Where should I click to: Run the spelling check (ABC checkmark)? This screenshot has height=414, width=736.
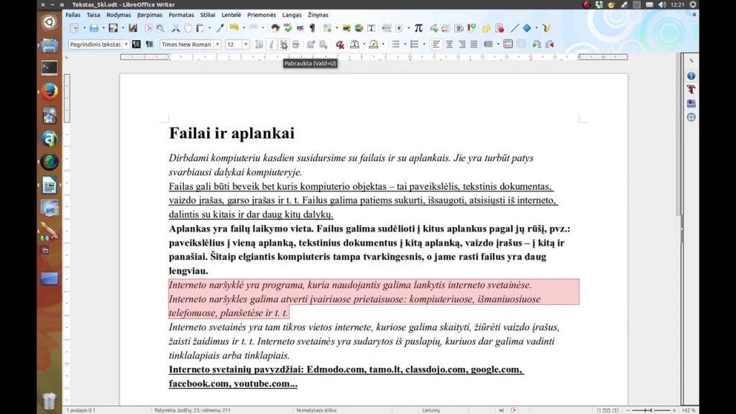click(x=287, y=29)
